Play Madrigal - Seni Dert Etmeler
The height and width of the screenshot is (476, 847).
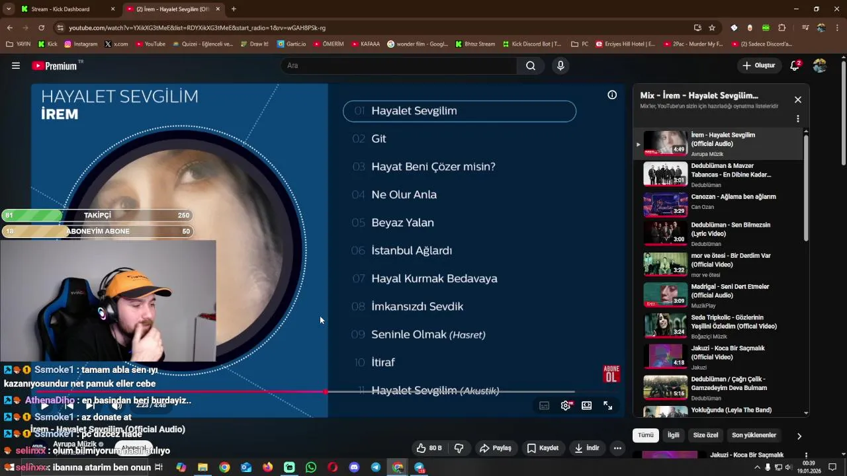718,296
